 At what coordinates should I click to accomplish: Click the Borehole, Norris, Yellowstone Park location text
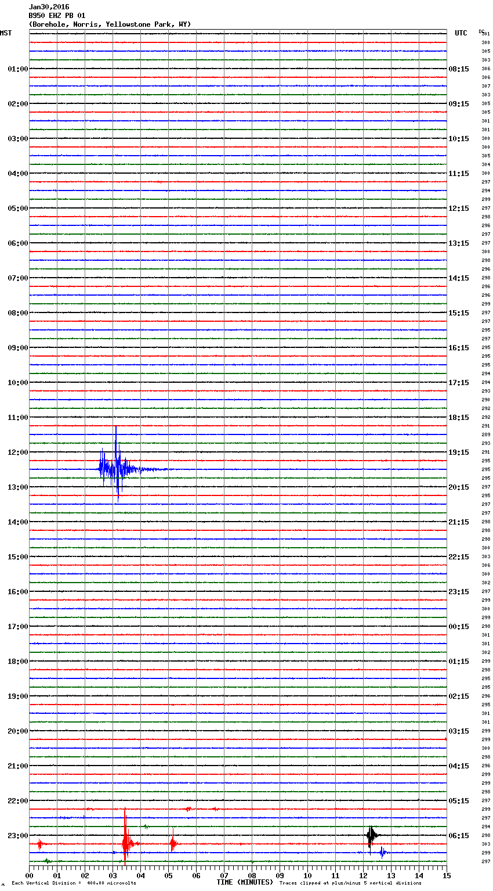pyautogui.click(x=110, y=24)
